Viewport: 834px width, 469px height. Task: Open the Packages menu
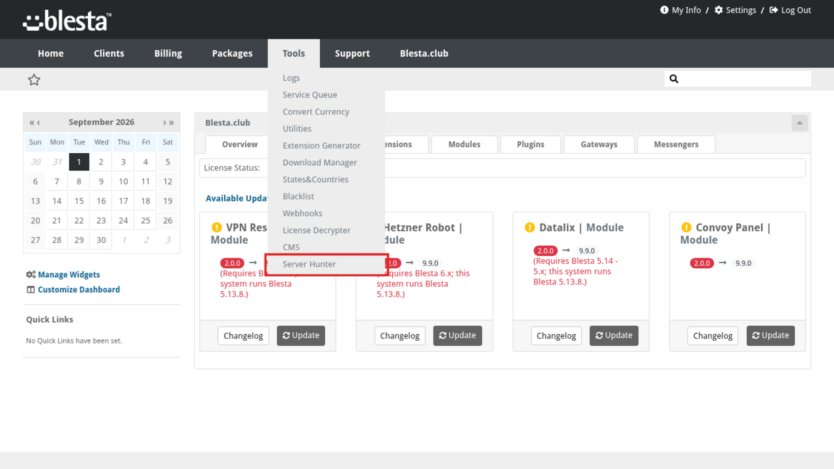232,53
